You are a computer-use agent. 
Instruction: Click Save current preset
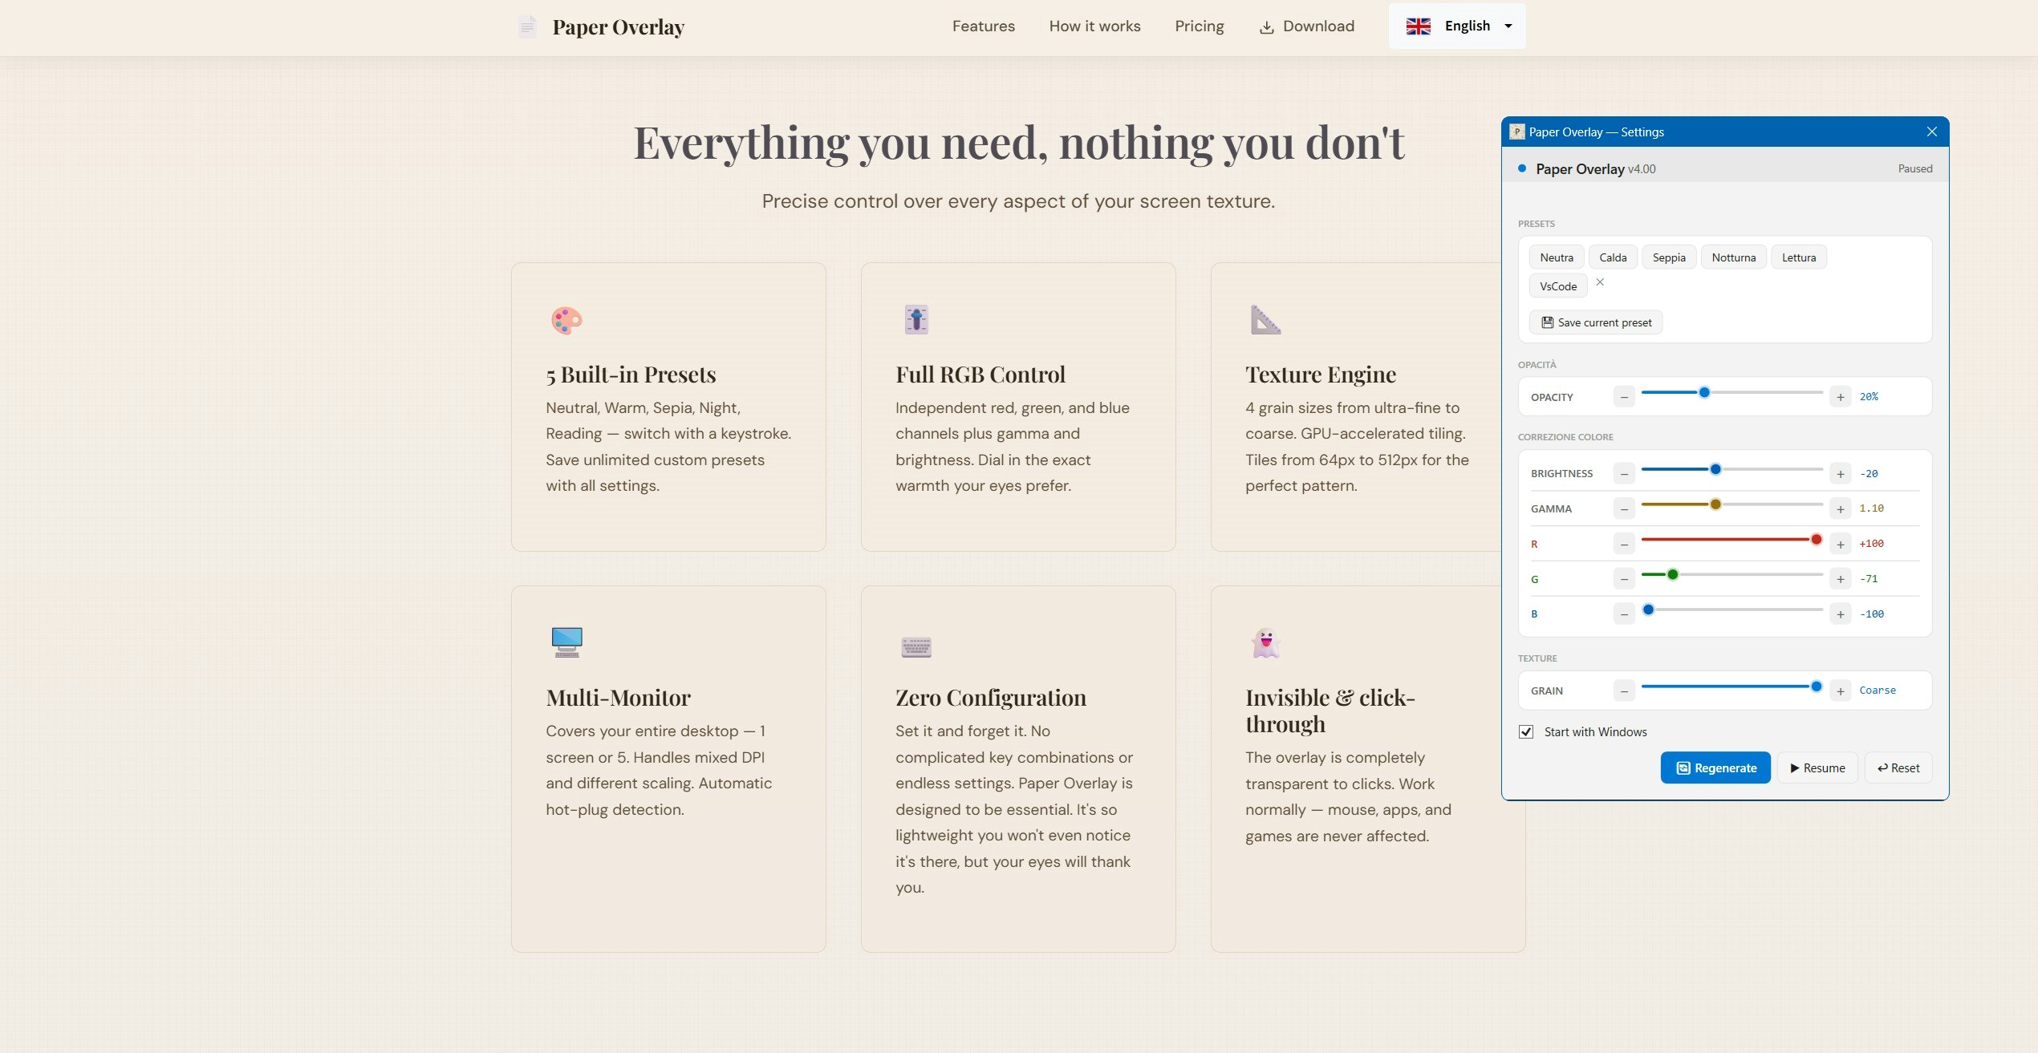click(1596, 322)
